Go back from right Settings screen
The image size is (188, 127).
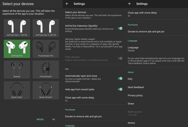coord(130,4)
